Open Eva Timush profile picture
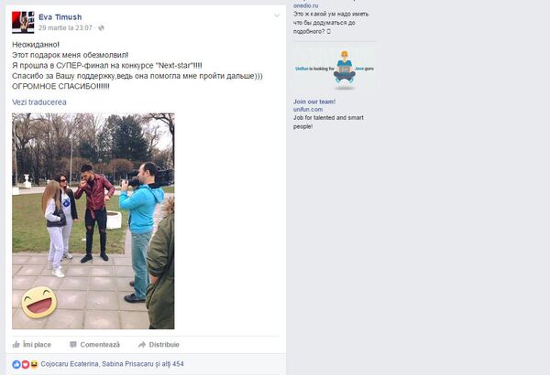This screenshot has width=550, height=375. tap(23, 23)
